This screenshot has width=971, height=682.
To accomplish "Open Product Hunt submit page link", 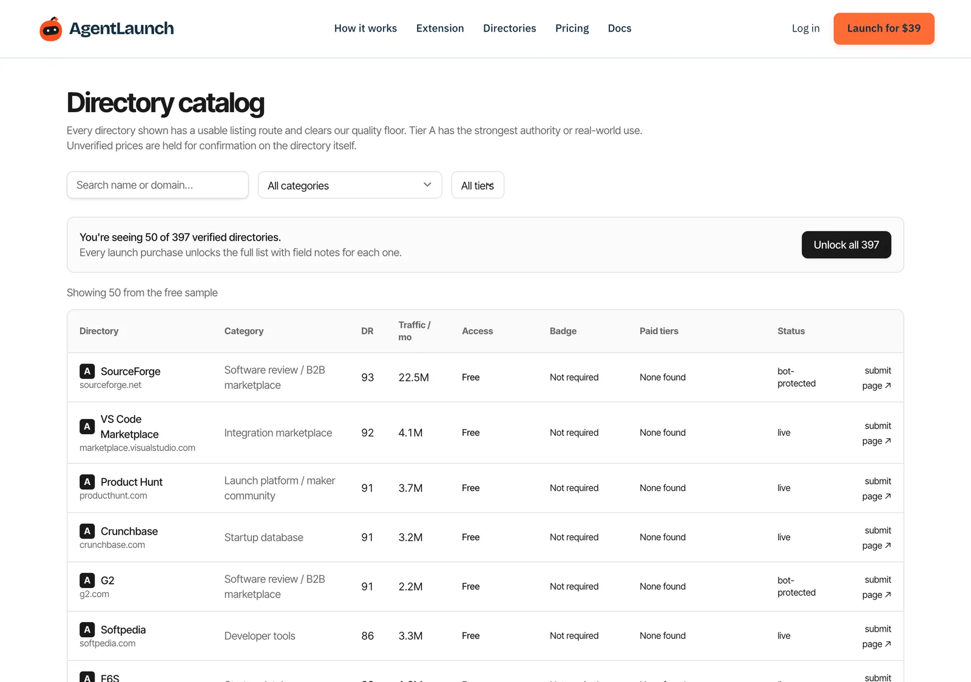I will click(x=877, y=489).
